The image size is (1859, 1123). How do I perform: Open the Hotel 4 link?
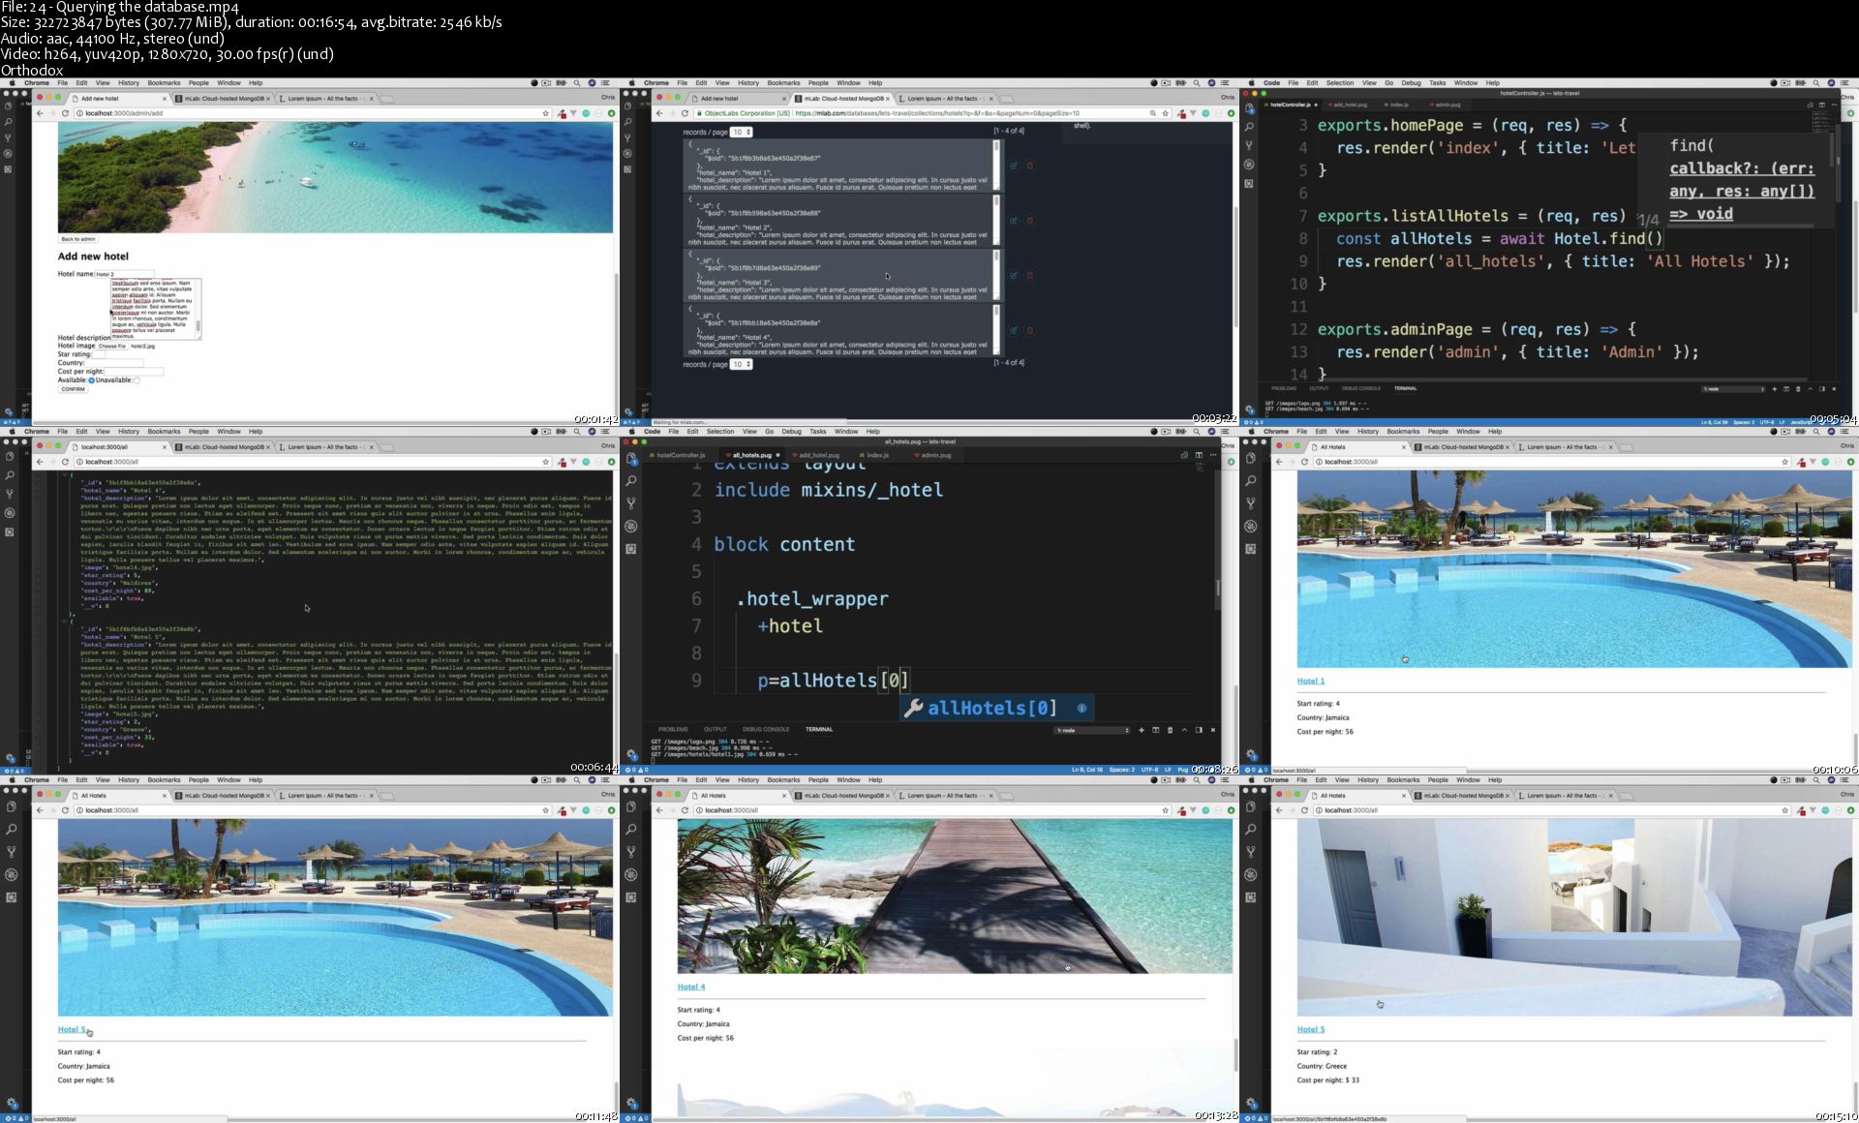coord(690,986)
